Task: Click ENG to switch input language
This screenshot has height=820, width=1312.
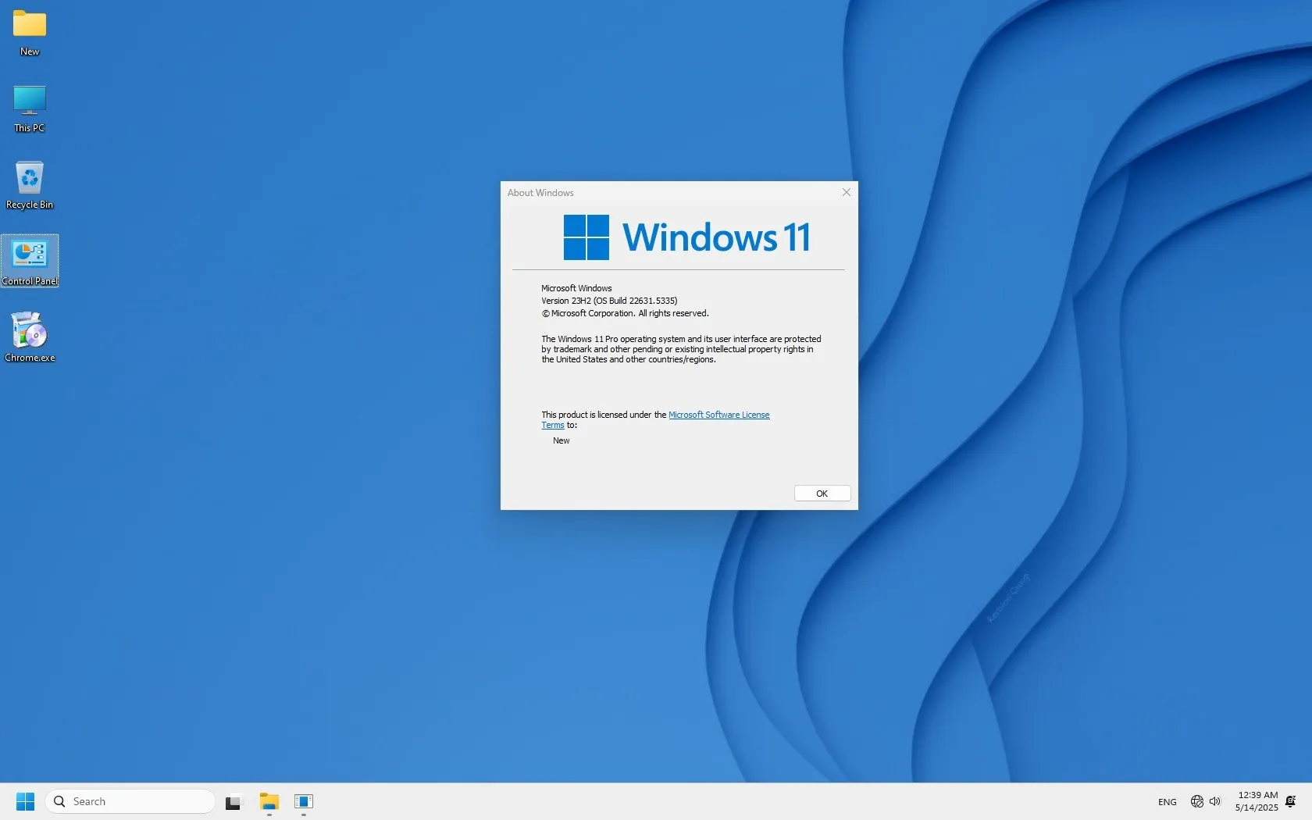Action: pyautogui.click(x=1166, y=801)
